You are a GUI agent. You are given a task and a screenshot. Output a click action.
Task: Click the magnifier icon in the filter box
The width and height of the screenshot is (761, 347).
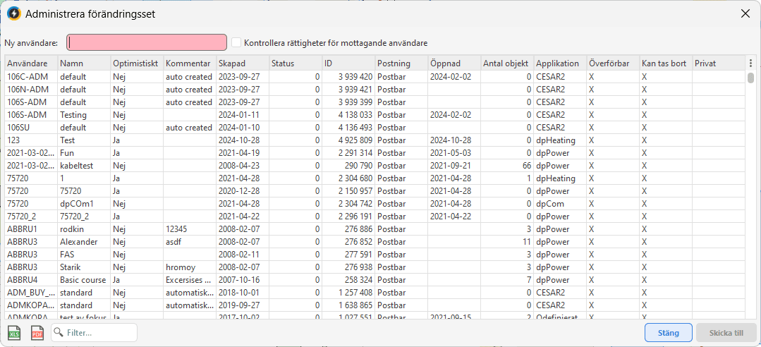pos(59,333)
